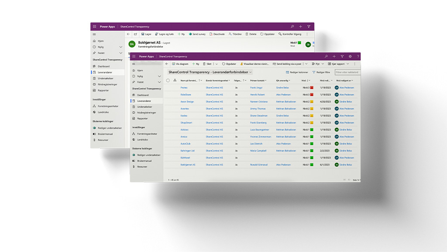Viewport: 447px width, 252px height.
Task: Click the plus icon in the front window header
Action: 334,56
